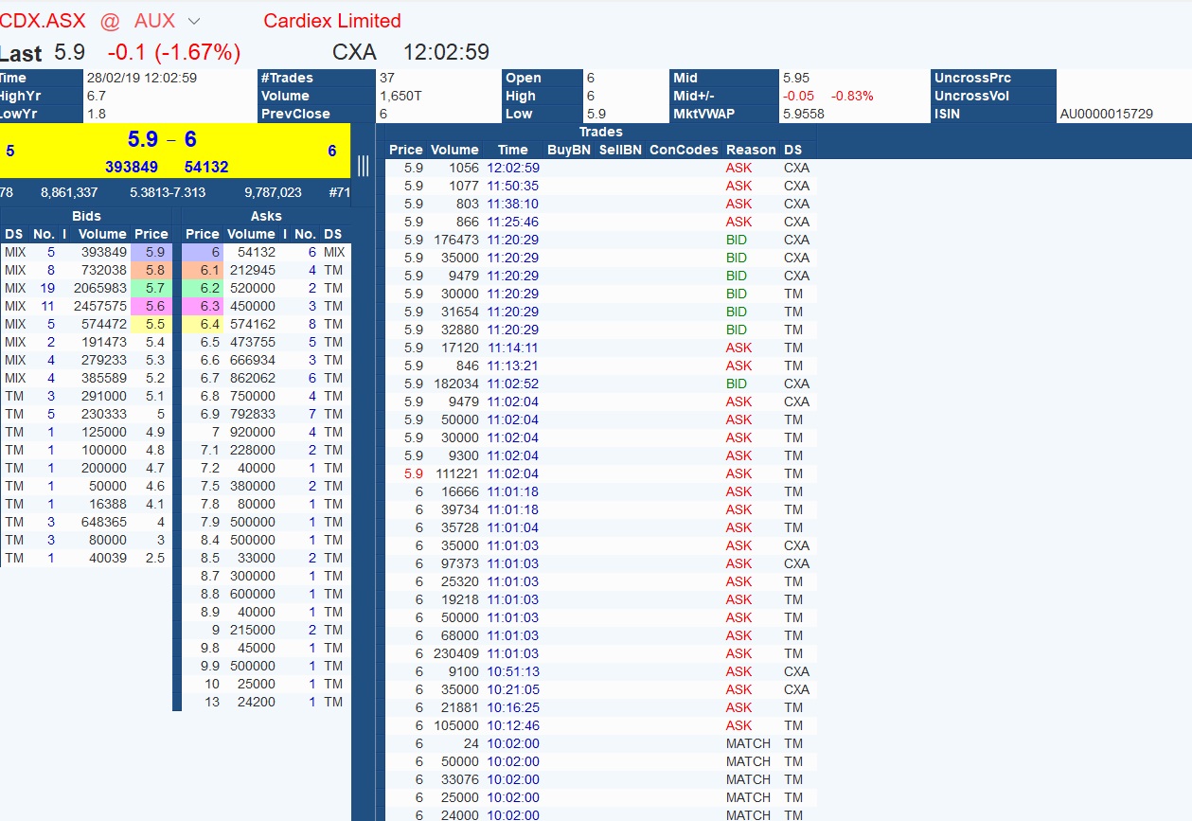The width and height of the screenshot is (1192, 821).
Task: Click the Bids panel title
Action: point(86,216)
